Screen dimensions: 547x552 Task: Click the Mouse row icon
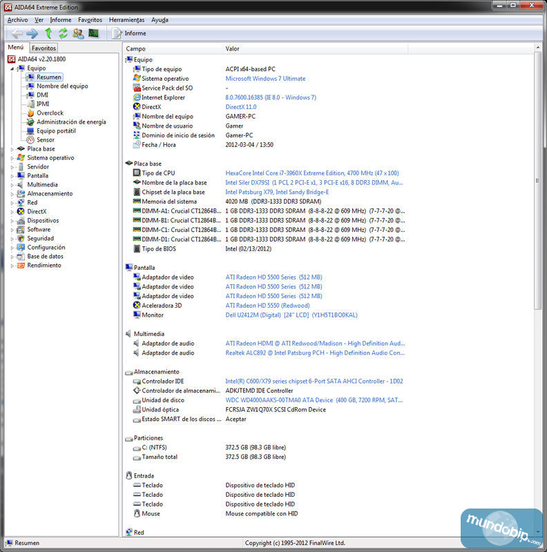137,514
